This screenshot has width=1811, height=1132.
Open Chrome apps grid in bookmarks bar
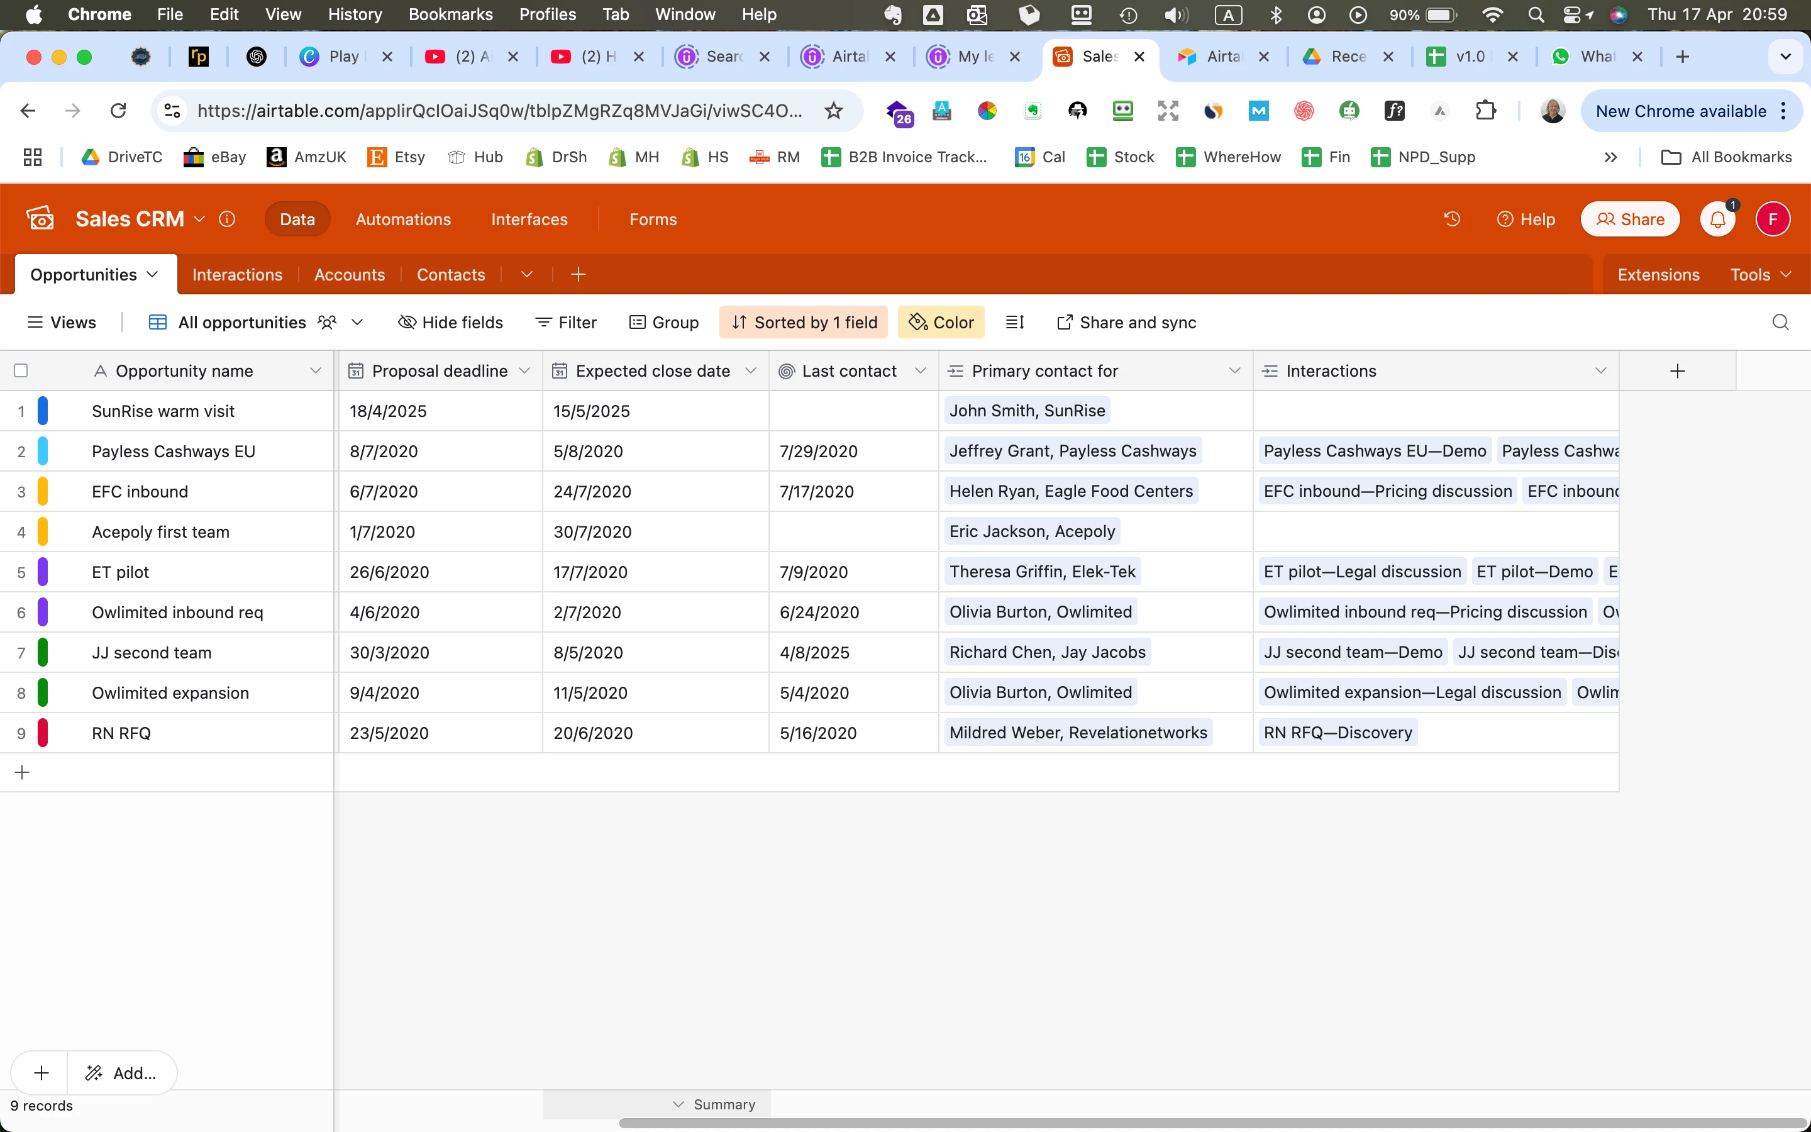(32, 157)
